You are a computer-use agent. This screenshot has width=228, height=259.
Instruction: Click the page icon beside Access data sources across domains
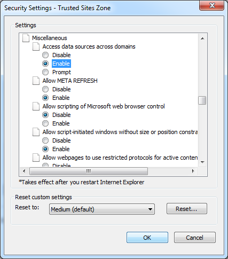point(36,46)
